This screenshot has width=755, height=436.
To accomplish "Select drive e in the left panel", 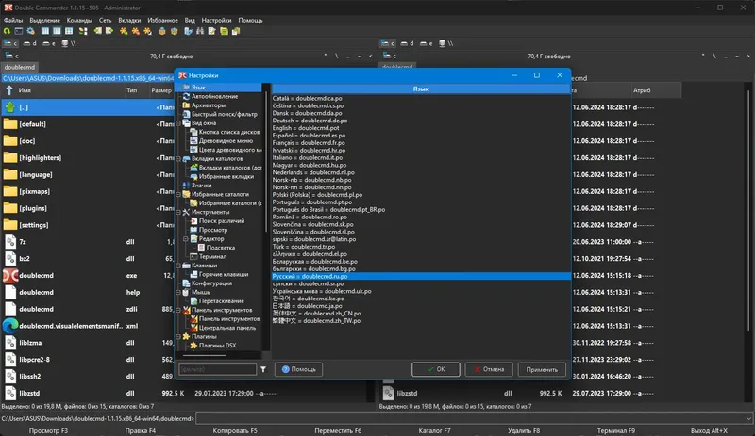I will 49,43.
